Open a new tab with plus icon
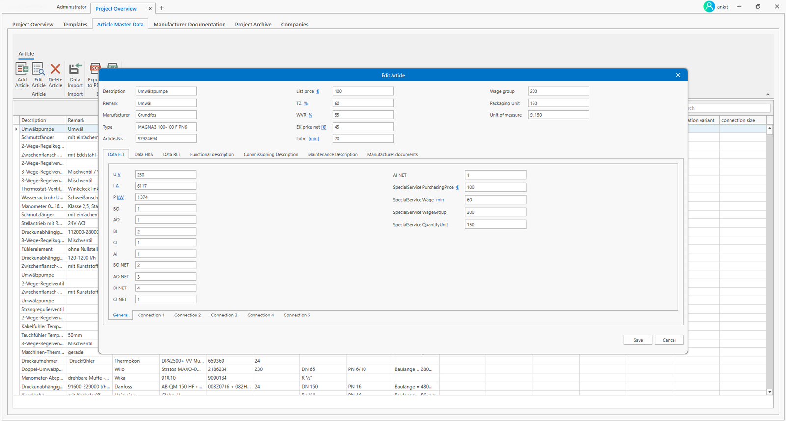 pos(162,8)
